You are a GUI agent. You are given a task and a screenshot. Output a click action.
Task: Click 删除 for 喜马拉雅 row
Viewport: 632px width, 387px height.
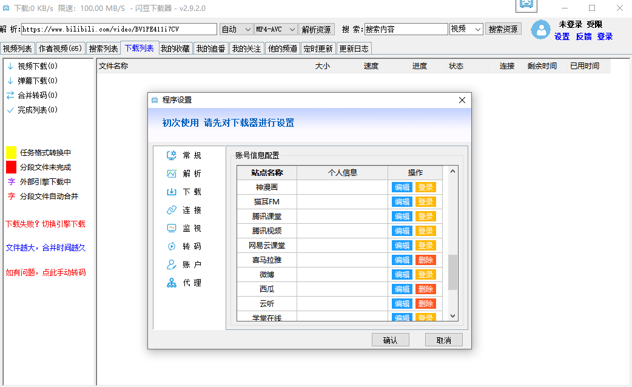click(x=426, y=260)
